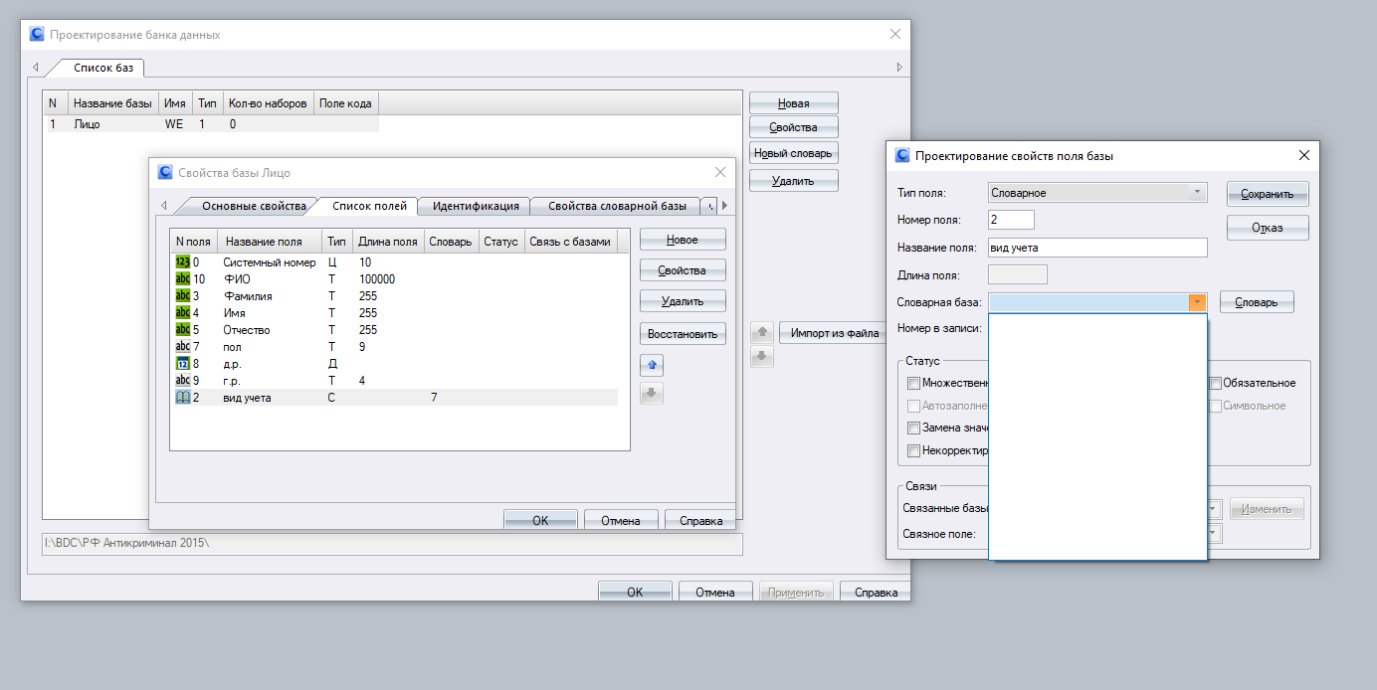Select the Системный номер field row
Screen dimensions: 1377x690
[x=395, y=261]
